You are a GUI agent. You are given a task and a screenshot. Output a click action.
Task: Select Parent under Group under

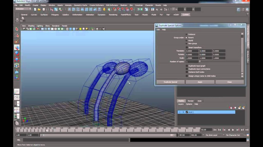186,38
